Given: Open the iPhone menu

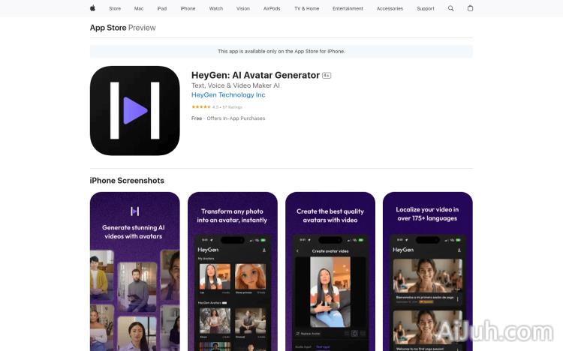Looking at the screenshot, I should [188, 8].
